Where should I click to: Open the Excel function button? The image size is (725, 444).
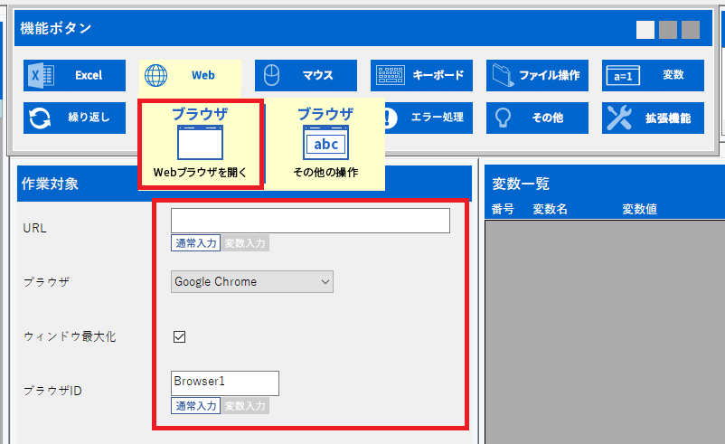[x=74, y=75]
